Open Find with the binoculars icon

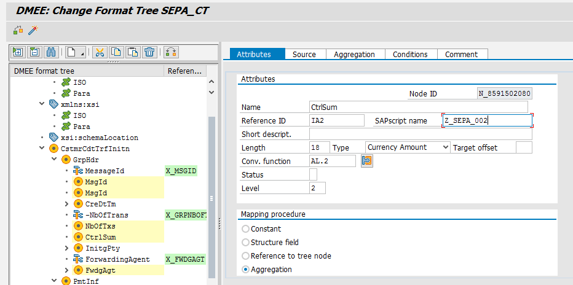pyautogui.click(x=51, y=52)
